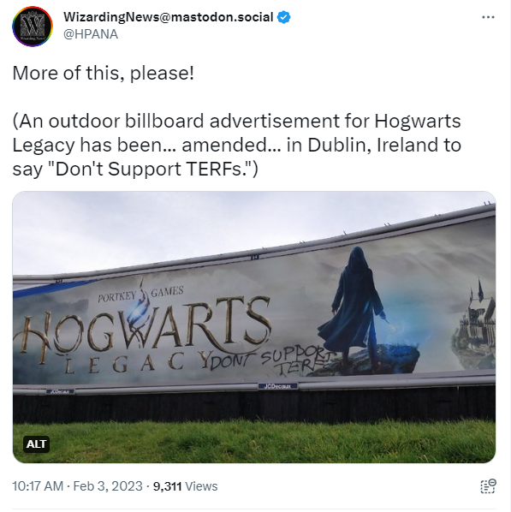Screen dimensions: 511x512
Task: Click the Hogwarts logo in the billboard image
Action: pyautogui.click(x=144, y=330)
